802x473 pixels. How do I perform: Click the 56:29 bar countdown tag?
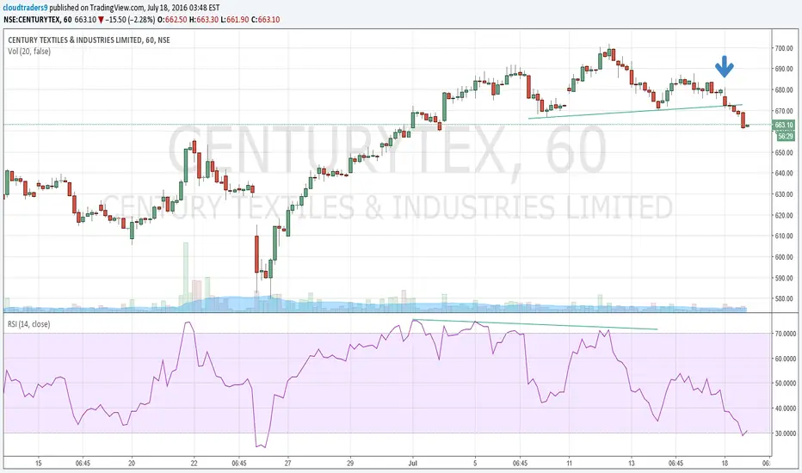coord(786,136)
